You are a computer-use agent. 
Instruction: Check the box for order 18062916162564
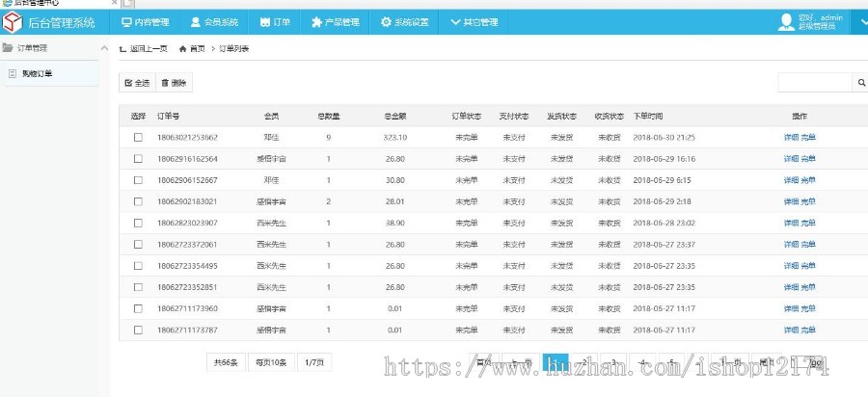(138, 159)
